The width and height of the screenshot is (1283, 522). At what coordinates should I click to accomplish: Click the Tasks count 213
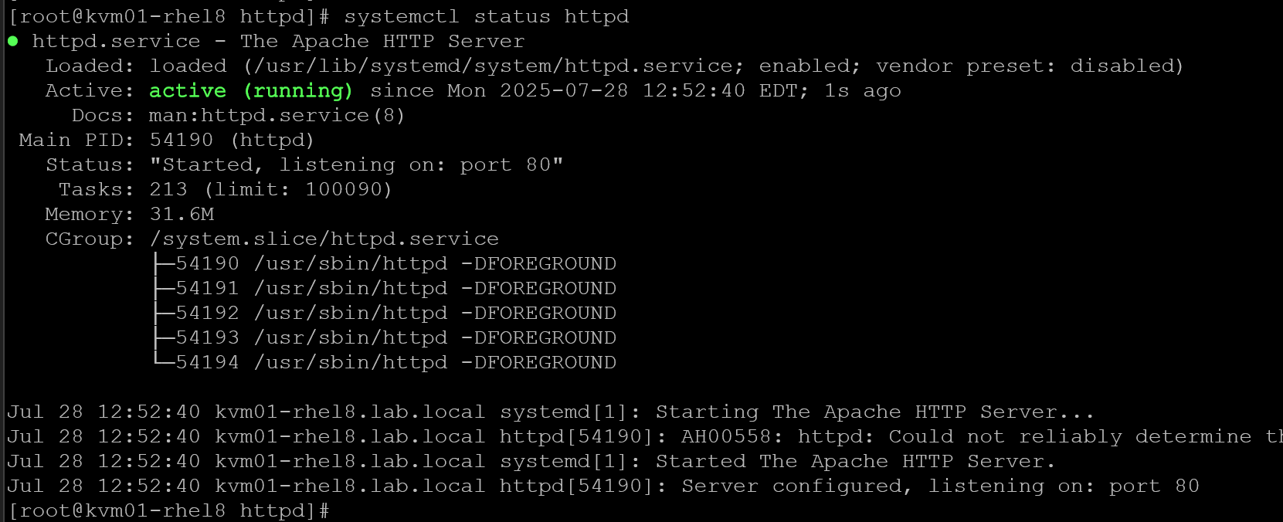pyautogui.click(x=168, y=189)
